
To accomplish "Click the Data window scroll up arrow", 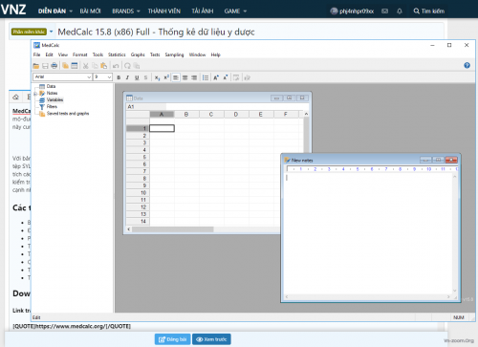I will pyautogui.click(x=306, y=114).
